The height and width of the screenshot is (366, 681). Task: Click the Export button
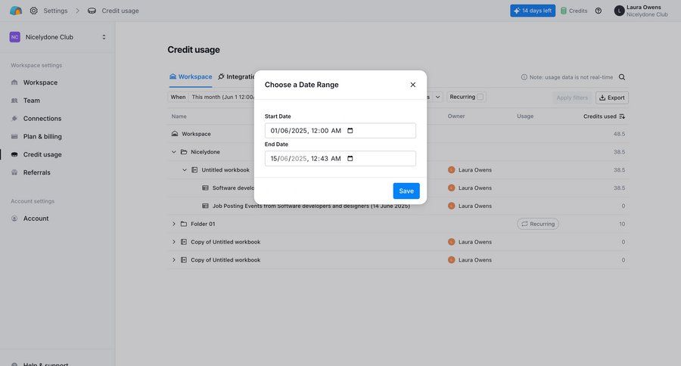(612, 98)
